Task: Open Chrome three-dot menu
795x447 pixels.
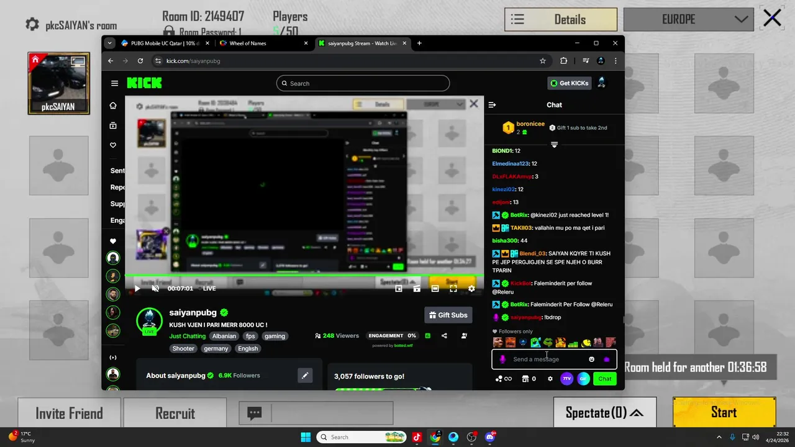Action: pyautogui.click(x=616, y=61)
